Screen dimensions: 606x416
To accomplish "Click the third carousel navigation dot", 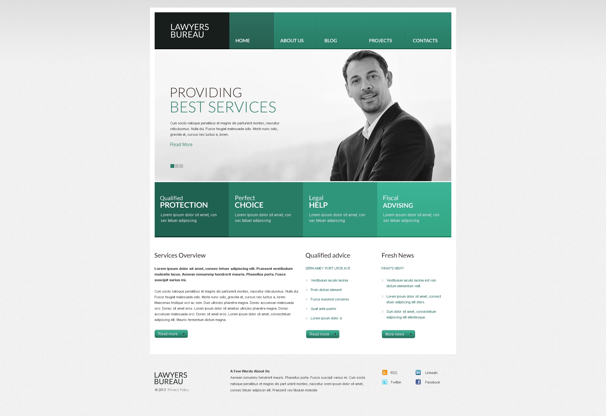I will 182,166.
